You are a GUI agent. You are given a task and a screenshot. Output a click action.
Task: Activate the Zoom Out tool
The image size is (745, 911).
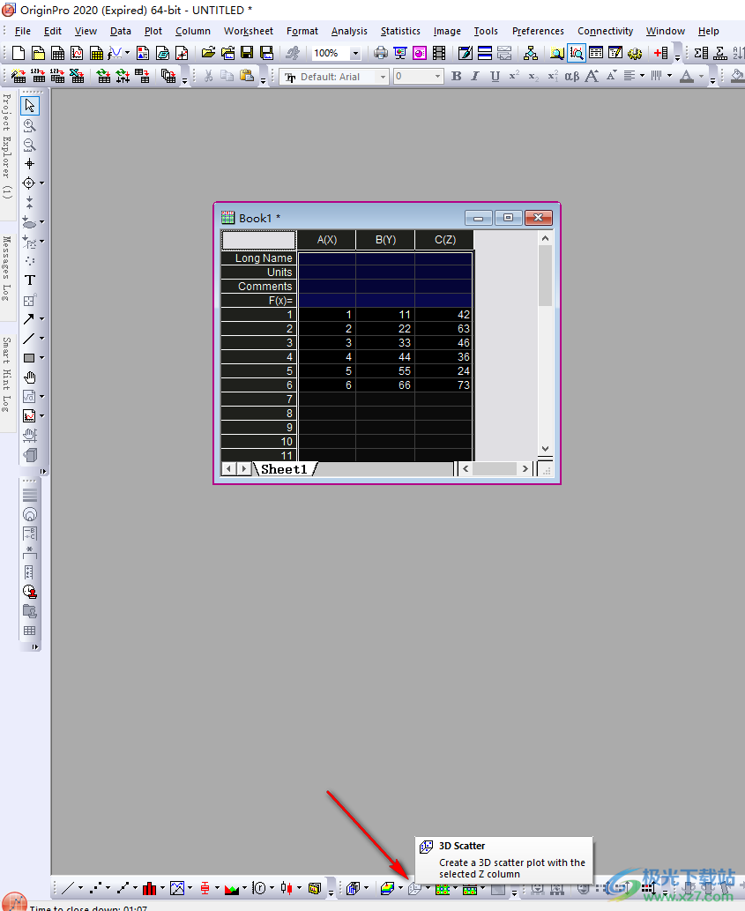tap(30, 145)
